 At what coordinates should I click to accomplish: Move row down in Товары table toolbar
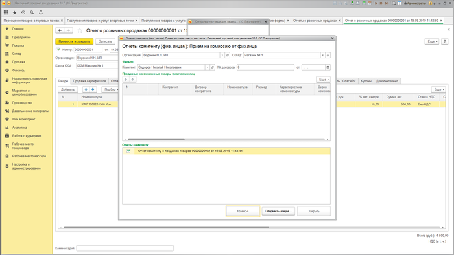(93, 89)
